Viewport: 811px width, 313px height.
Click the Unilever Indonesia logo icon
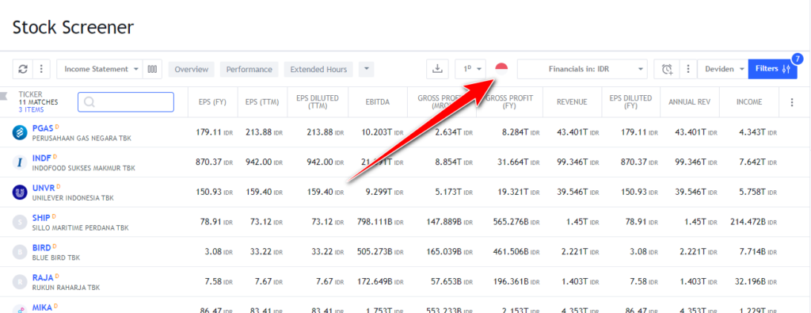coord(20,193)
